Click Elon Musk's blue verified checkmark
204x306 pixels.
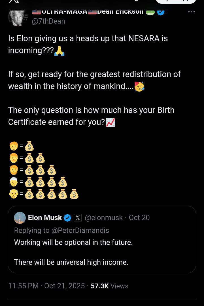point(67,218)
